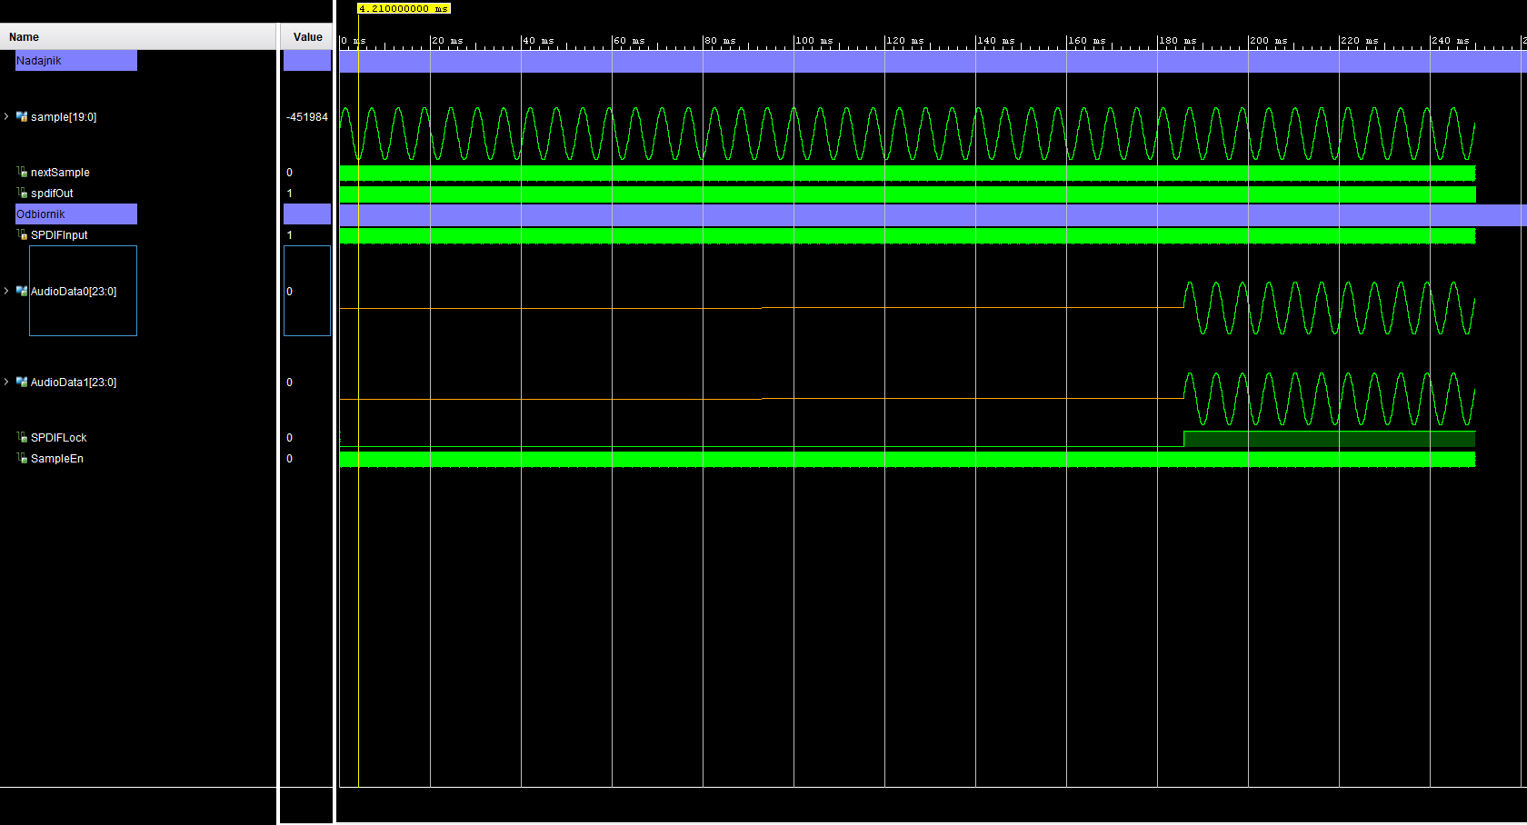Click the SPDIFLock signal icon
The width and height of the screenshot is (1527, 825).
click(22, 438)
